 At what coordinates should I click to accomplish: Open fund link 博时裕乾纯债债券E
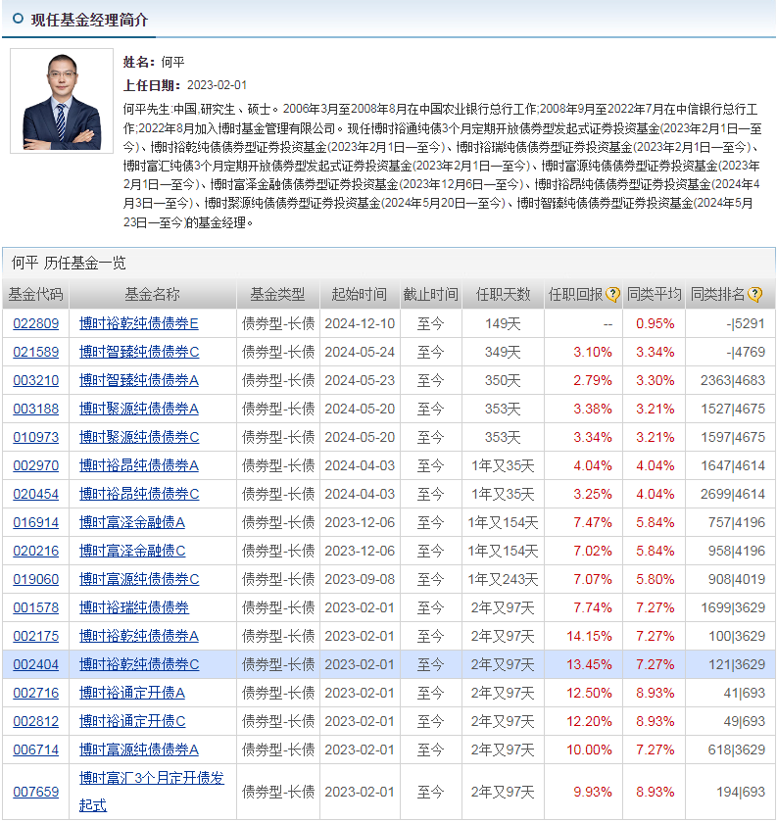(139, 323)
